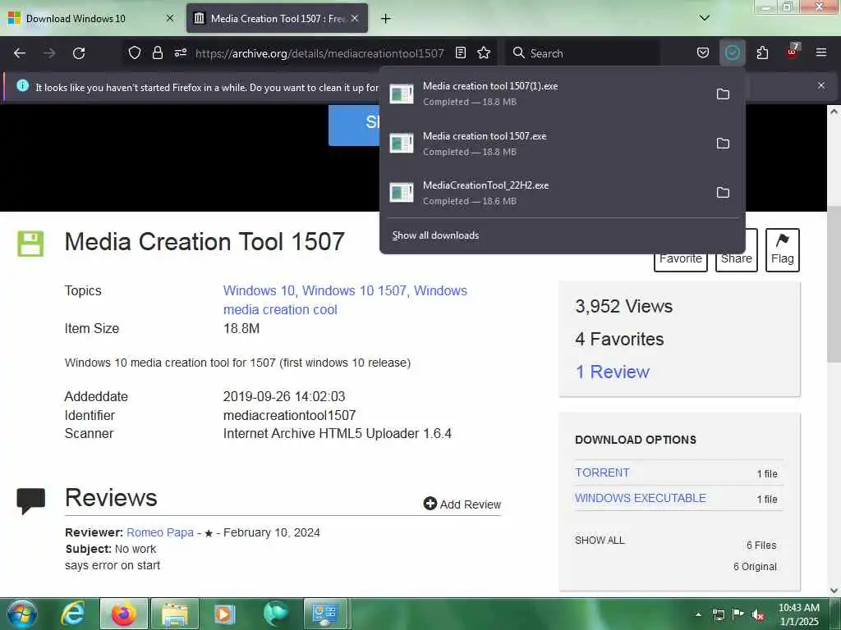841x630 pixels.
Task: Download via the TORRENT option
Action: tap(602, 472)
